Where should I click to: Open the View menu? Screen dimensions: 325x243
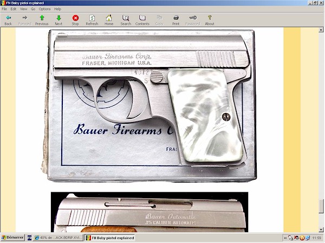click(23, 9)
